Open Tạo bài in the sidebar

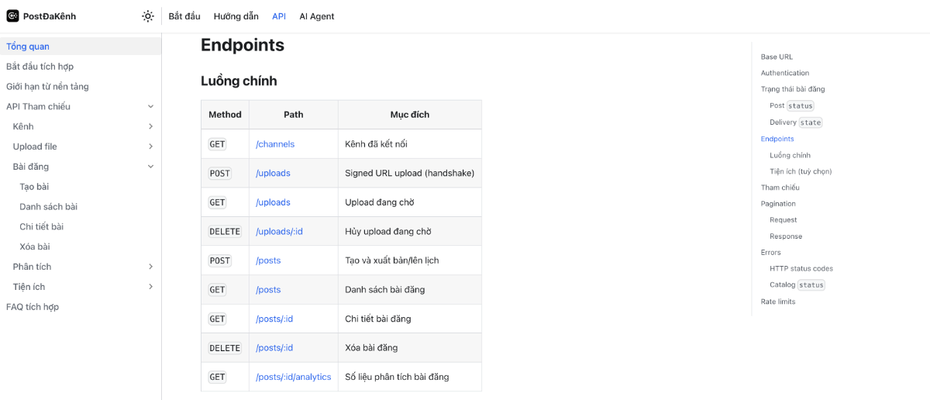click(34, 187)
